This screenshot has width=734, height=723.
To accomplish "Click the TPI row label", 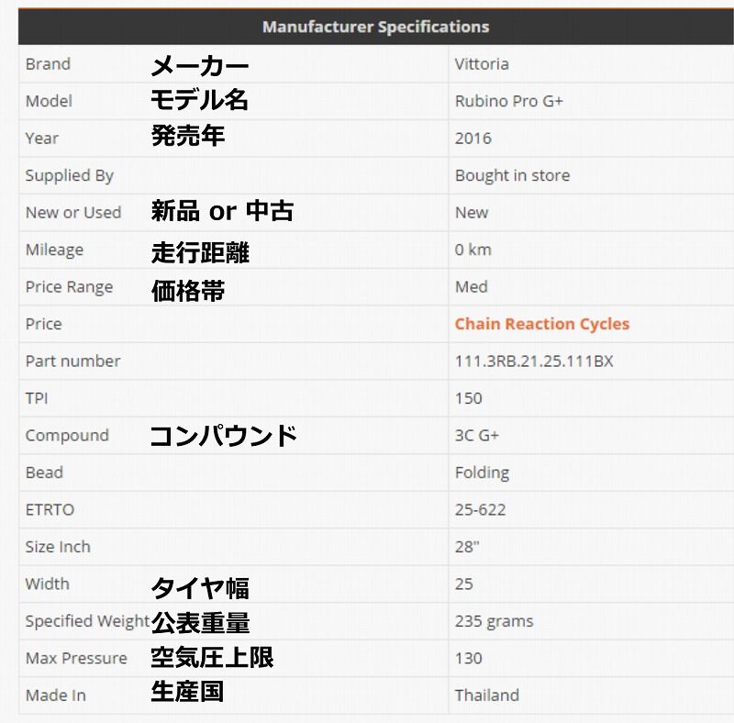I will tap(37, 398).
